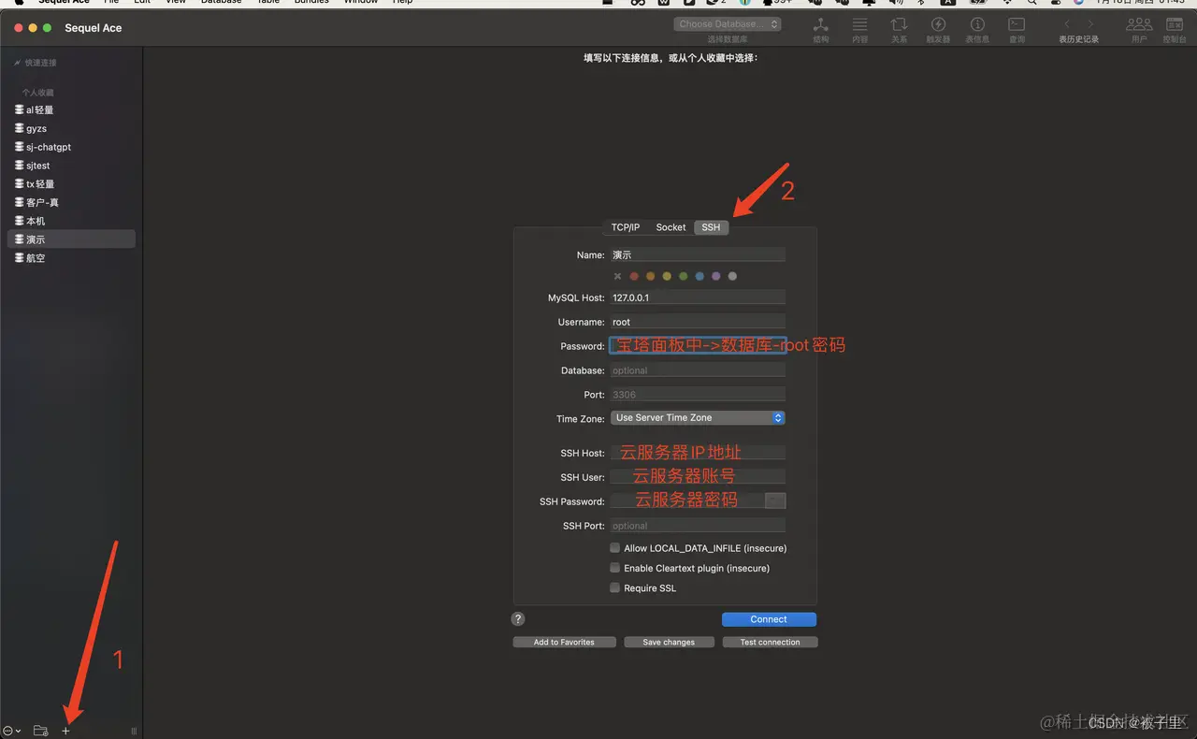
Task: Click the Save changes button
Action: click(669, 642)
